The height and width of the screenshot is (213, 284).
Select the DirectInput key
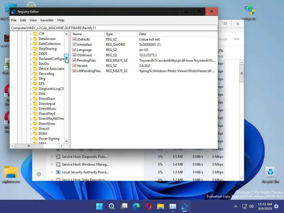(x=47, y=104)
